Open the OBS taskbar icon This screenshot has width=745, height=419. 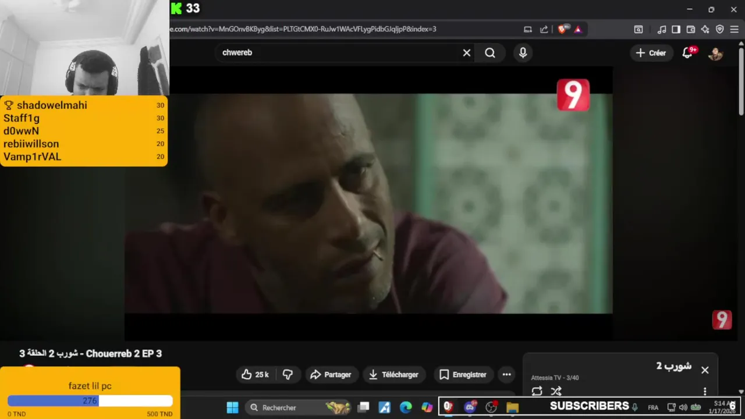pos(491,407)
